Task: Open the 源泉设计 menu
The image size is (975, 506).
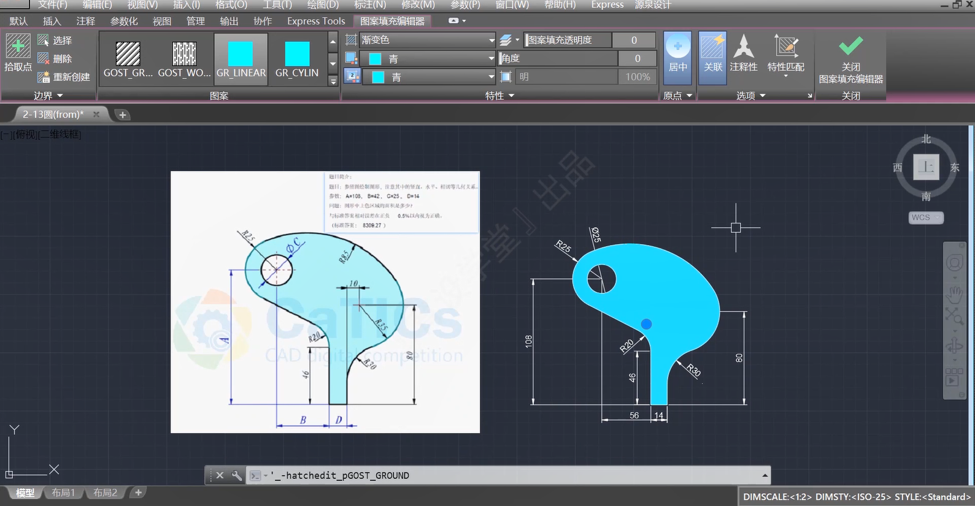Action: tap(653, 5)
